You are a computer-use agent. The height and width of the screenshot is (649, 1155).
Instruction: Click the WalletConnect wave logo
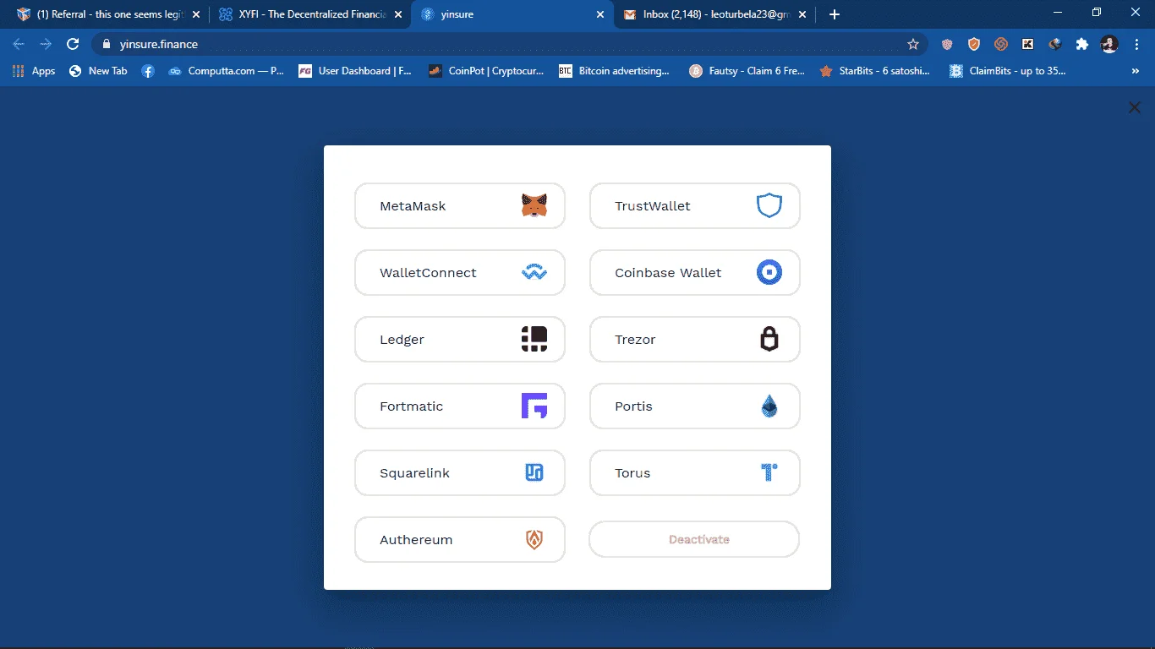[x=534, y=273]
